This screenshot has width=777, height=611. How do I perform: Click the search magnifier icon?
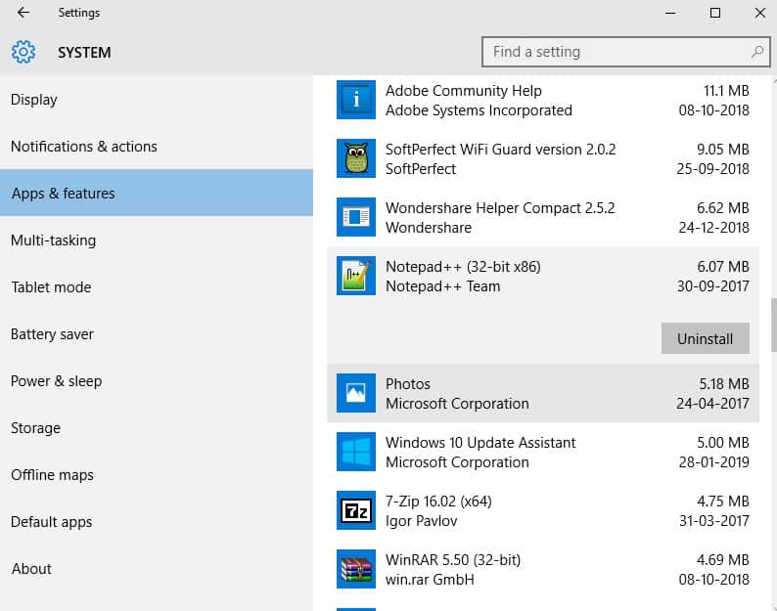tap(757, 52)
